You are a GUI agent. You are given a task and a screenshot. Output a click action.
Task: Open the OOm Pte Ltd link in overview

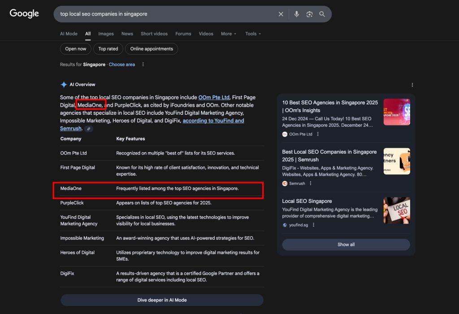point(214,98)
